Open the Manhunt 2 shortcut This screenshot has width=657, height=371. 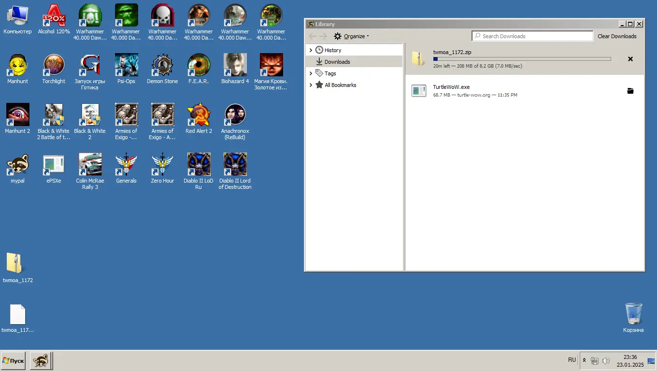(17, 119)
